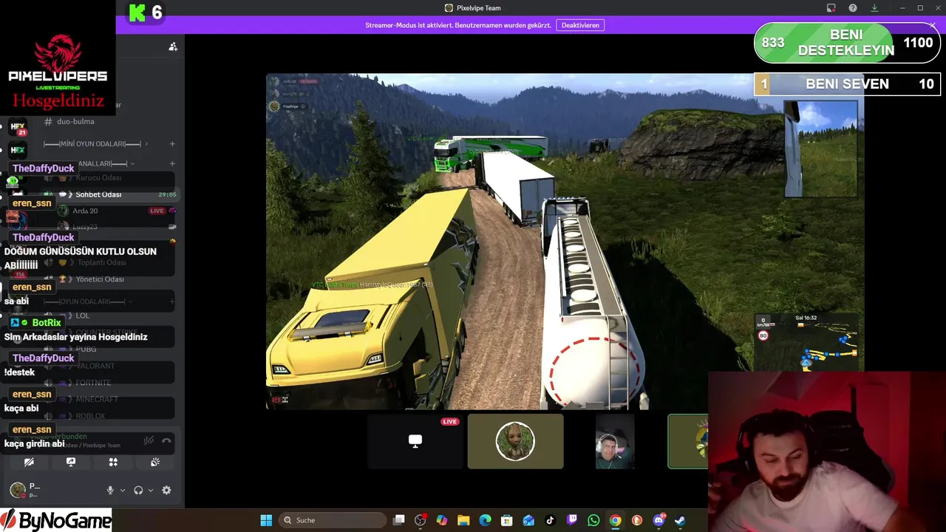946x532 pixels.
Task: Click the Suche taskbar search field
Action: [x=331, y=520]
